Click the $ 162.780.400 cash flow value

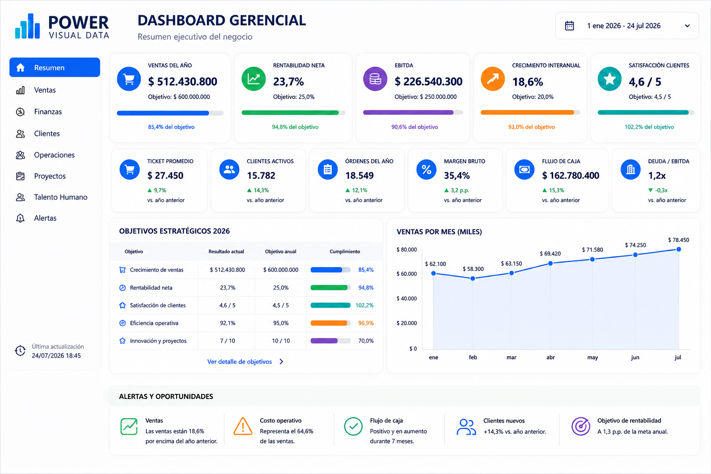pos(570,175)
